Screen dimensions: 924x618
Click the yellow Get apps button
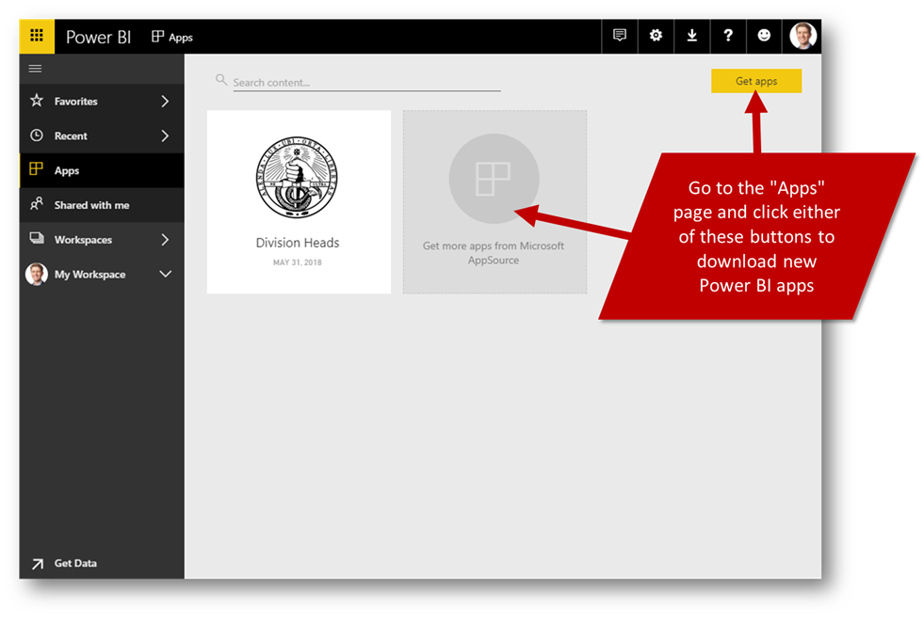[x=756, y=81]
